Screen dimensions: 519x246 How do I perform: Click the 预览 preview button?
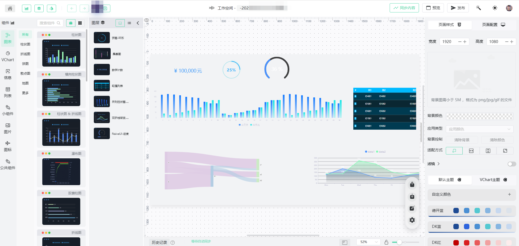point(433,8)
